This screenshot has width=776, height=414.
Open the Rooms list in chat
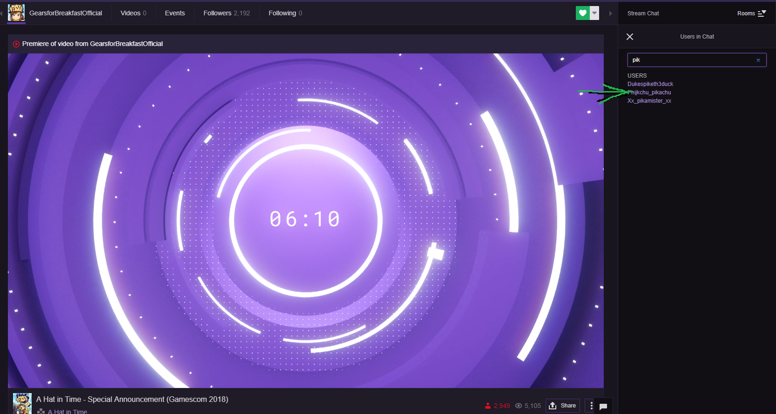pyautogui.click(x=751, y=13)
